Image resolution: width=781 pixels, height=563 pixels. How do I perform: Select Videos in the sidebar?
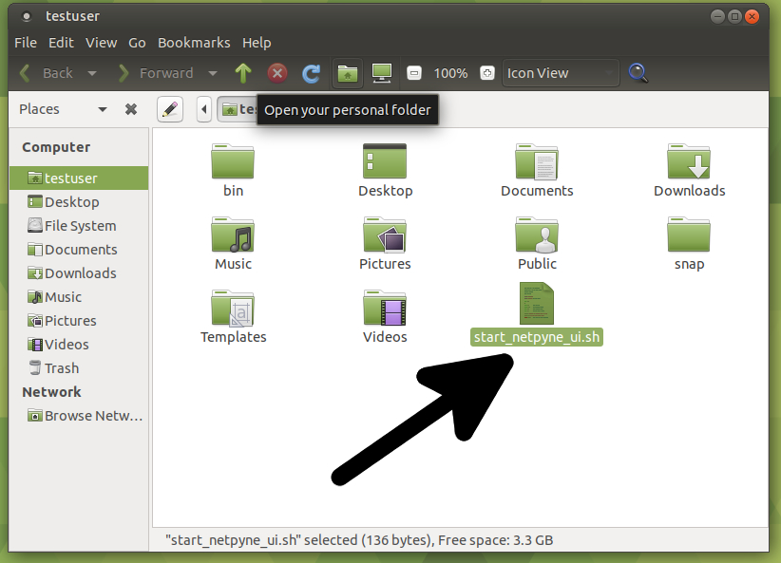pos(79,345)
